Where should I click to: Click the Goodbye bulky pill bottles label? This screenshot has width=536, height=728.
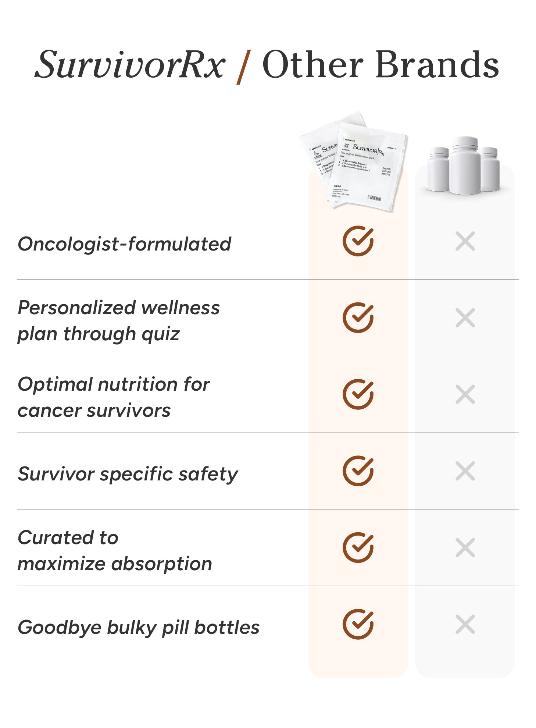(x=139, y=627)
